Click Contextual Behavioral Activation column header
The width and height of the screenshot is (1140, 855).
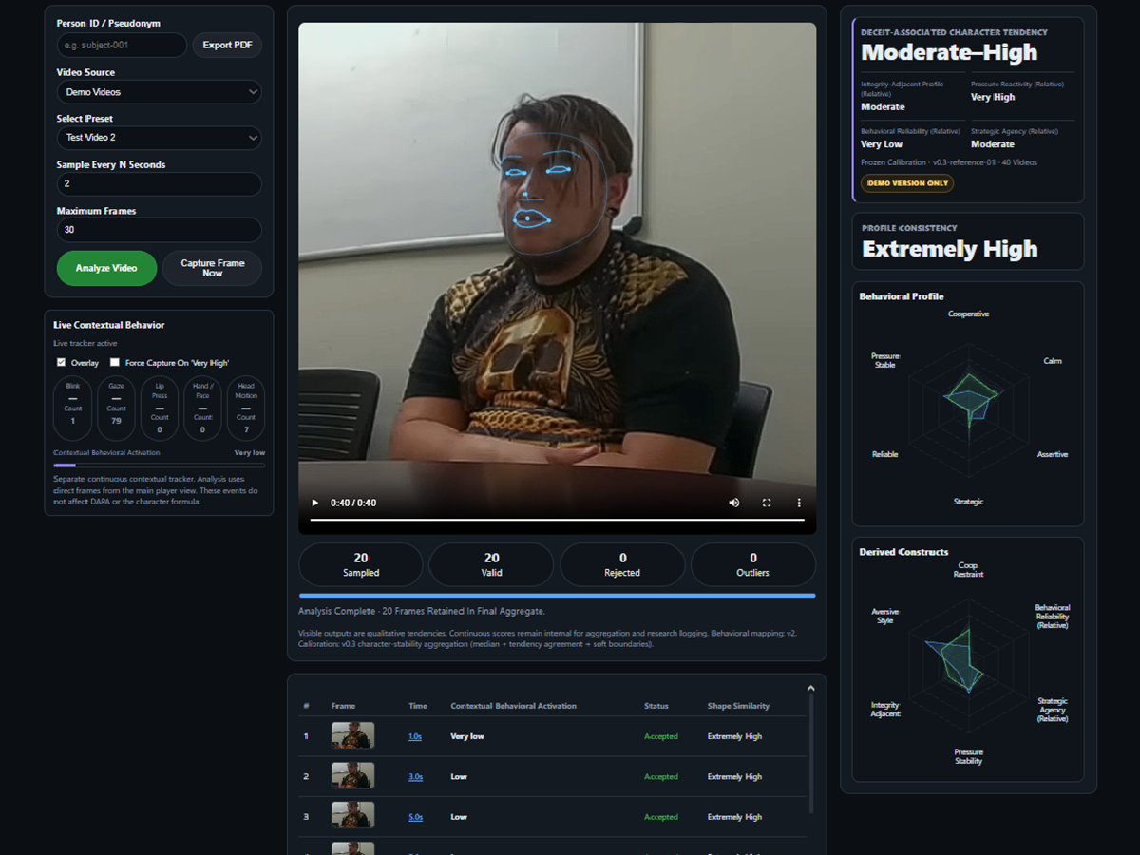[513, 706]
